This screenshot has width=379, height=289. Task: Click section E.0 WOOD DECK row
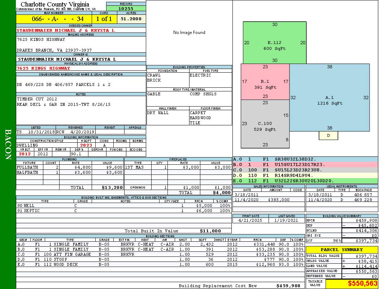(160, 264)
